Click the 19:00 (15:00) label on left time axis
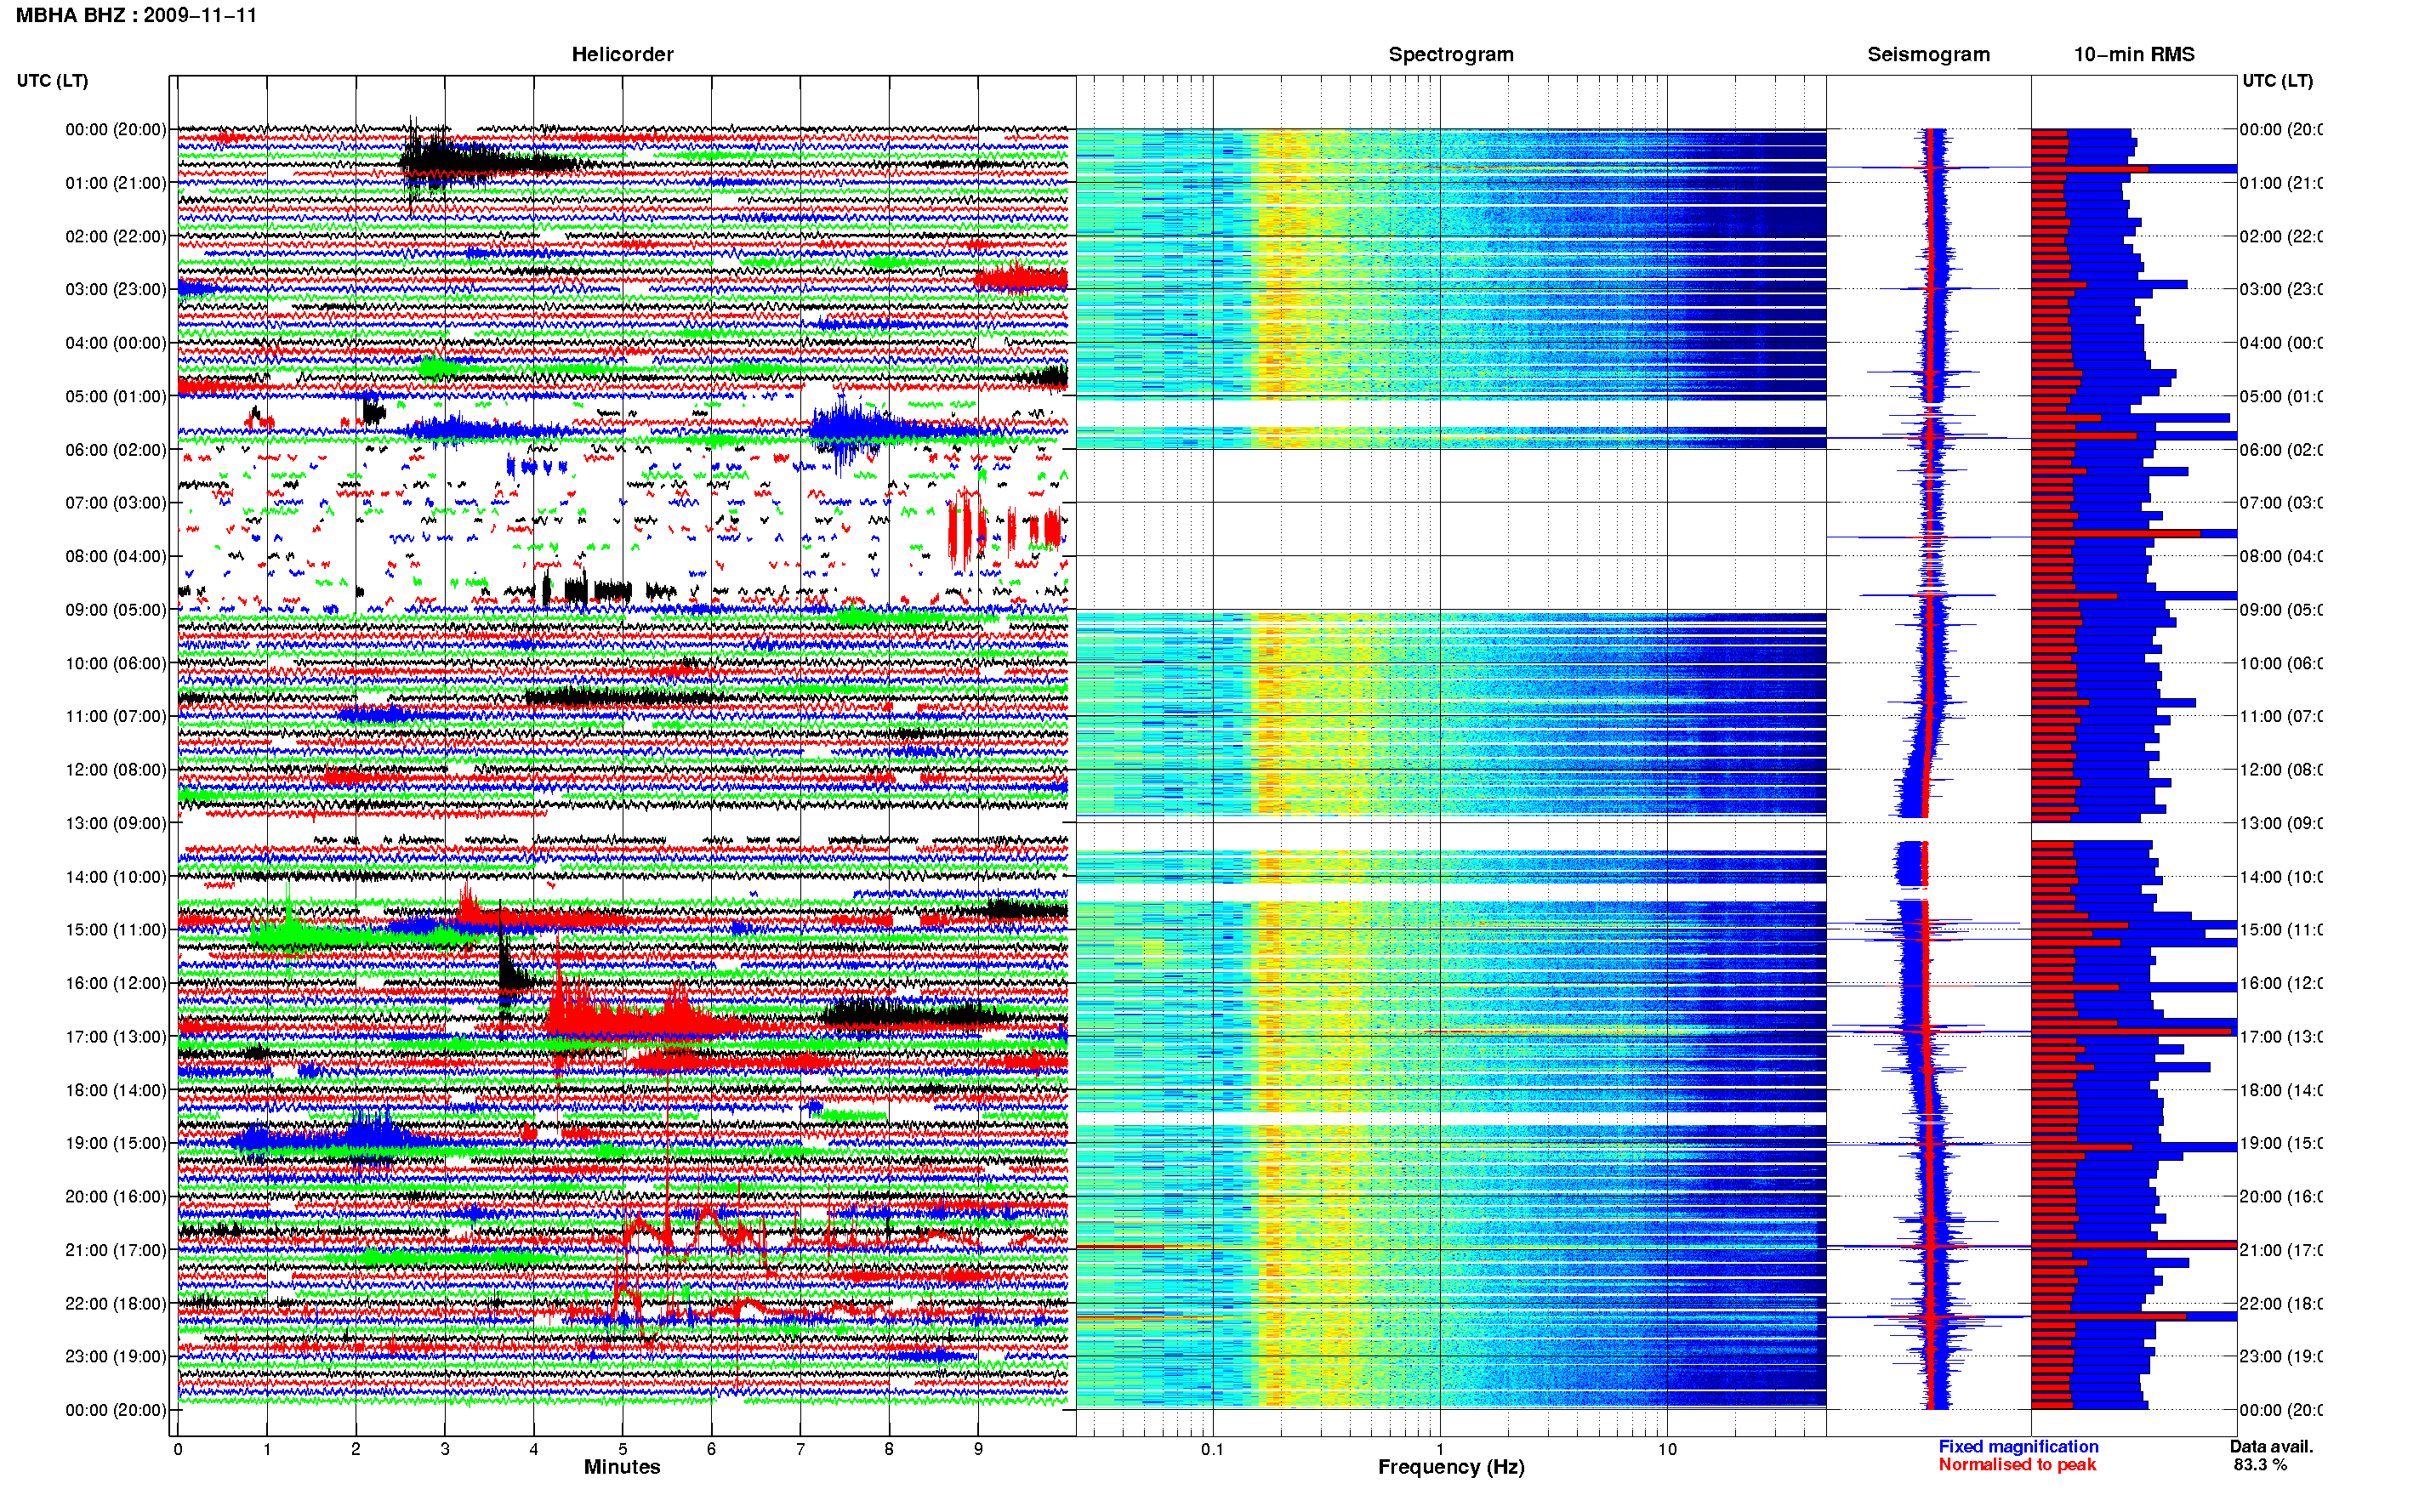Image resolution: width=2419 pixels, height=1512 pixels. tap(116, 1143)
